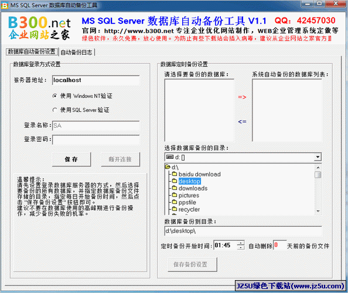This screenshot has width=348, height=293.
Task: Click the 自动删除 days field
Action: point(280,246)
